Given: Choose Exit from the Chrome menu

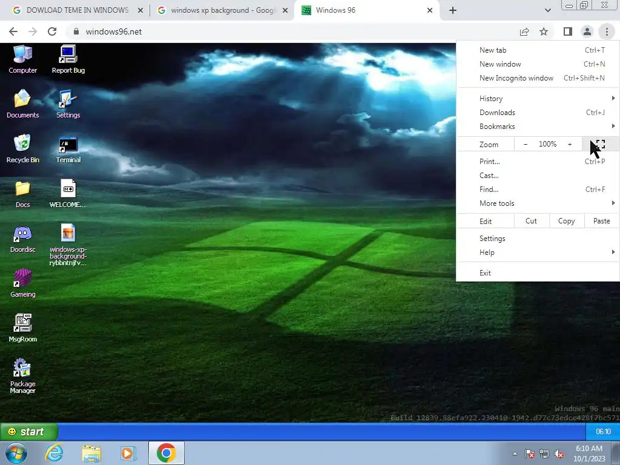Looking at the screenshot, I should pyautogui.click(x=538, y=273).
